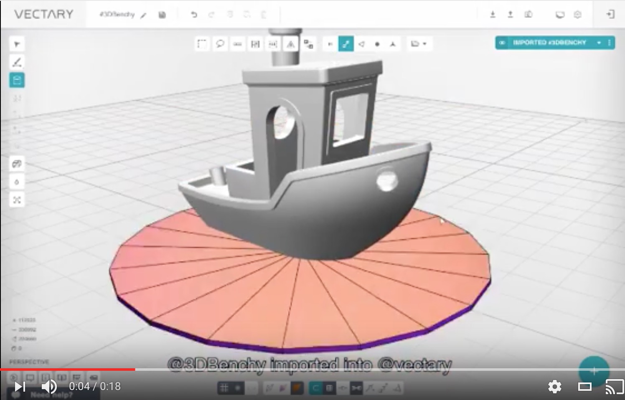Select the IMPORTED #3DBENCHY object label
This screenshot has height=400, width=625.
[x=549, y=43]
